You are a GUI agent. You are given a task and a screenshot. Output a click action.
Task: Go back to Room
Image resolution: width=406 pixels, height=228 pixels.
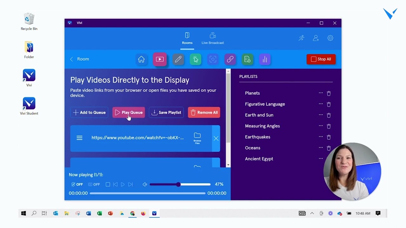pos(80,59)
